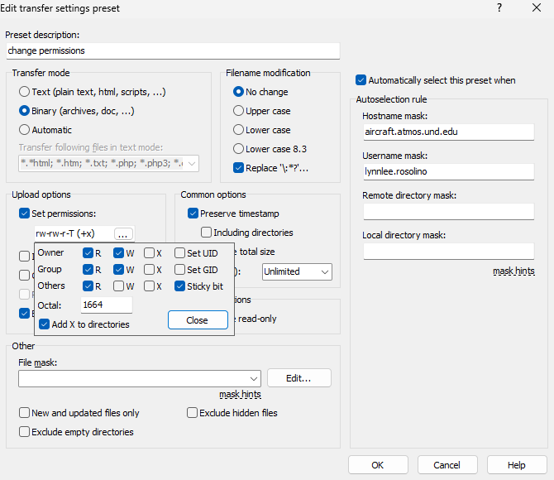Select Automatic transfer mode
This screenshot has height=480, width=554.
(25, 130)
